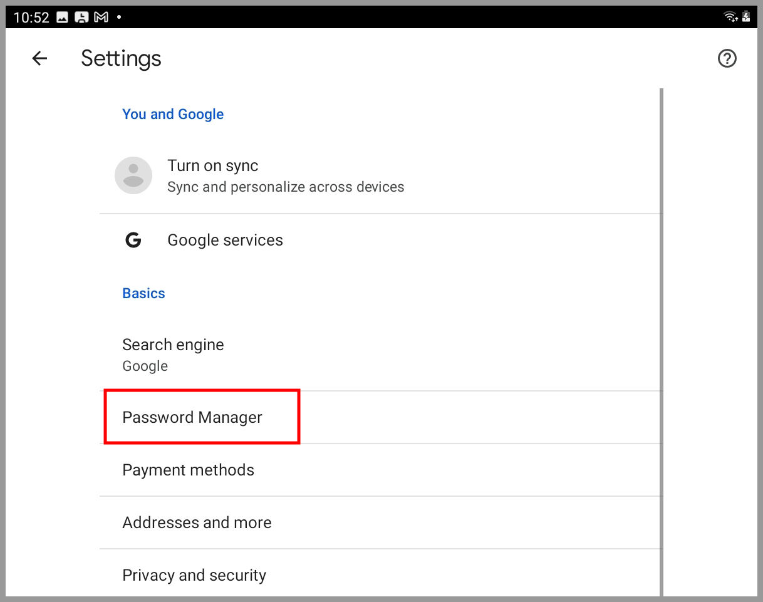This screenshot has height=602, width=763.
Task: Click the Basics section header
Action: [x=143, y=294]
